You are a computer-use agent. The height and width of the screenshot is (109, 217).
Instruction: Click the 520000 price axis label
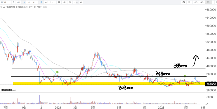pos(211,42)
